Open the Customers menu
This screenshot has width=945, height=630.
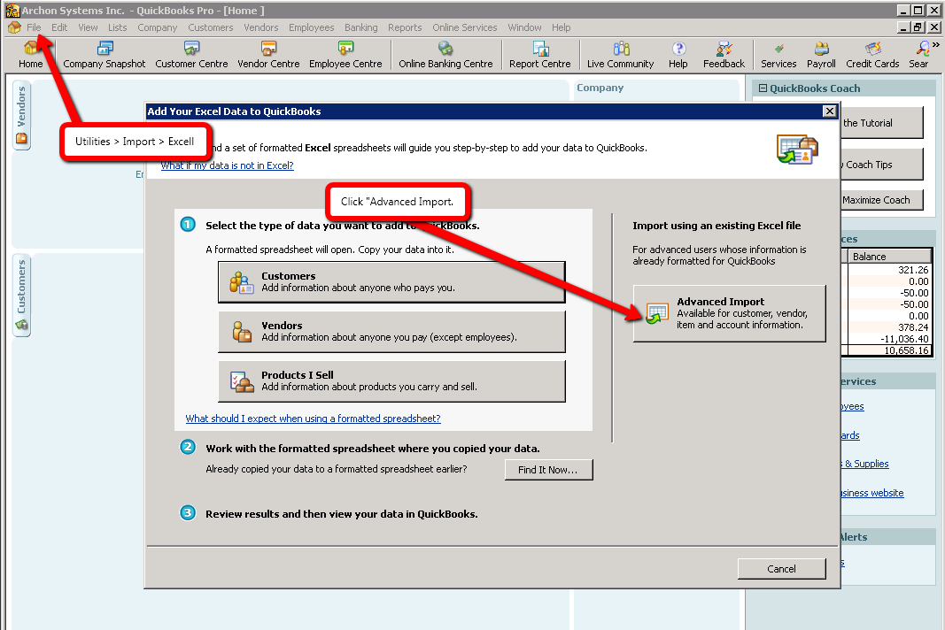[210, 27]
